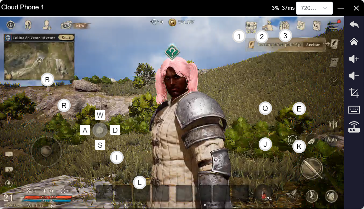Open the chat bubble icon
Viewport: 364px width, 209px height.
(9, 154)
